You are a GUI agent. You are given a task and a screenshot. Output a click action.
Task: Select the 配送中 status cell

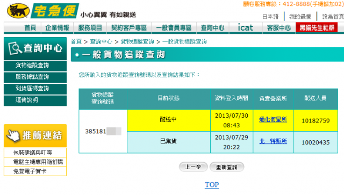click(x=168, y=120)
